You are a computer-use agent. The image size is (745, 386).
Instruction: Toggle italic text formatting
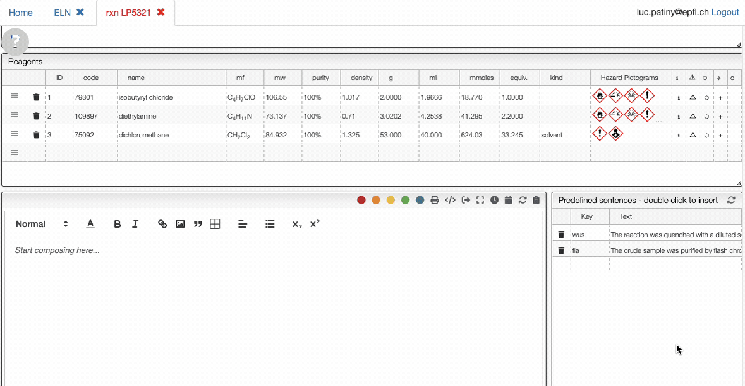[x=135, y=224]
